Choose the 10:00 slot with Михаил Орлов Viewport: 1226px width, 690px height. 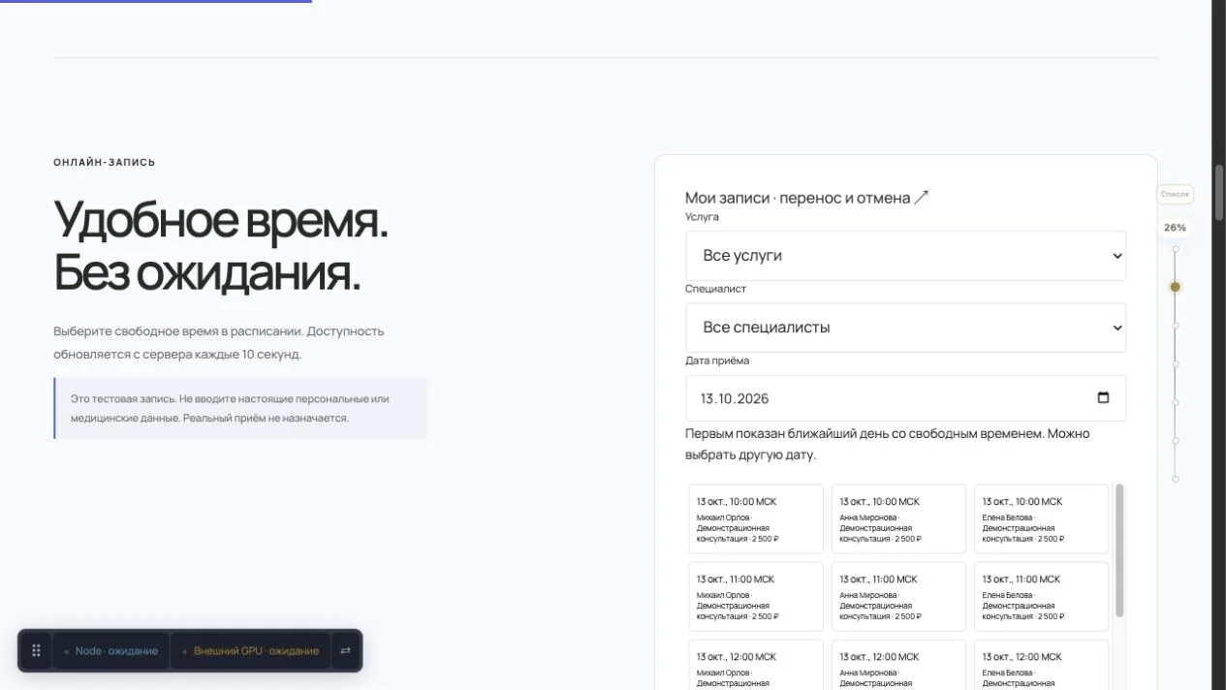click(756, 519)
